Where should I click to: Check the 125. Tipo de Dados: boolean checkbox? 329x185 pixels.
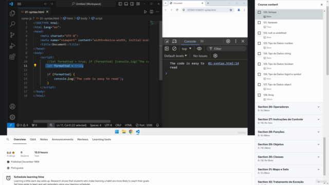pyautogui.click(x=259, y=64)
